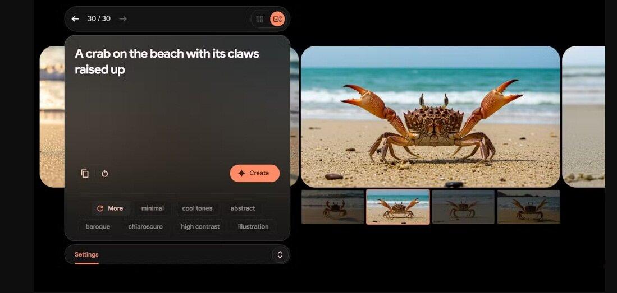Add the minimal style chip
The image size is (617, 293).
pyautogui.click(x=153, y=208)
